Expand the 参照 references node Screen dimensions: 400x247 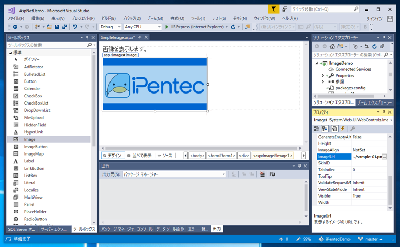[323, 82]
